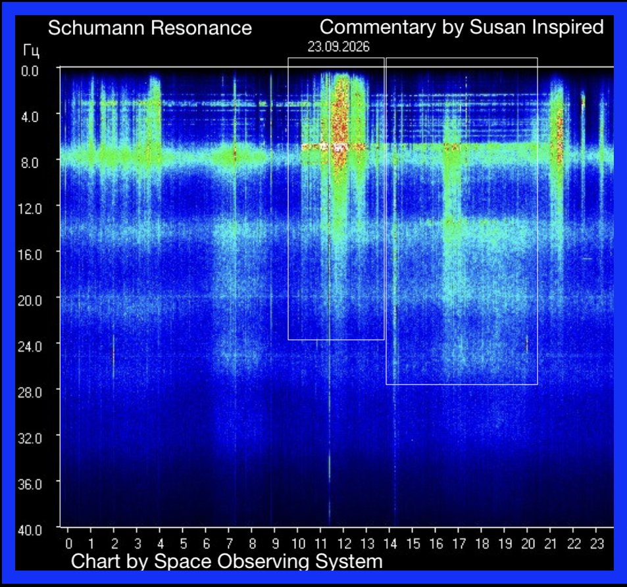Screen dimensions: 627x587
Task: Click the 20.0 frequency axis label
Action: coord(30,301)
